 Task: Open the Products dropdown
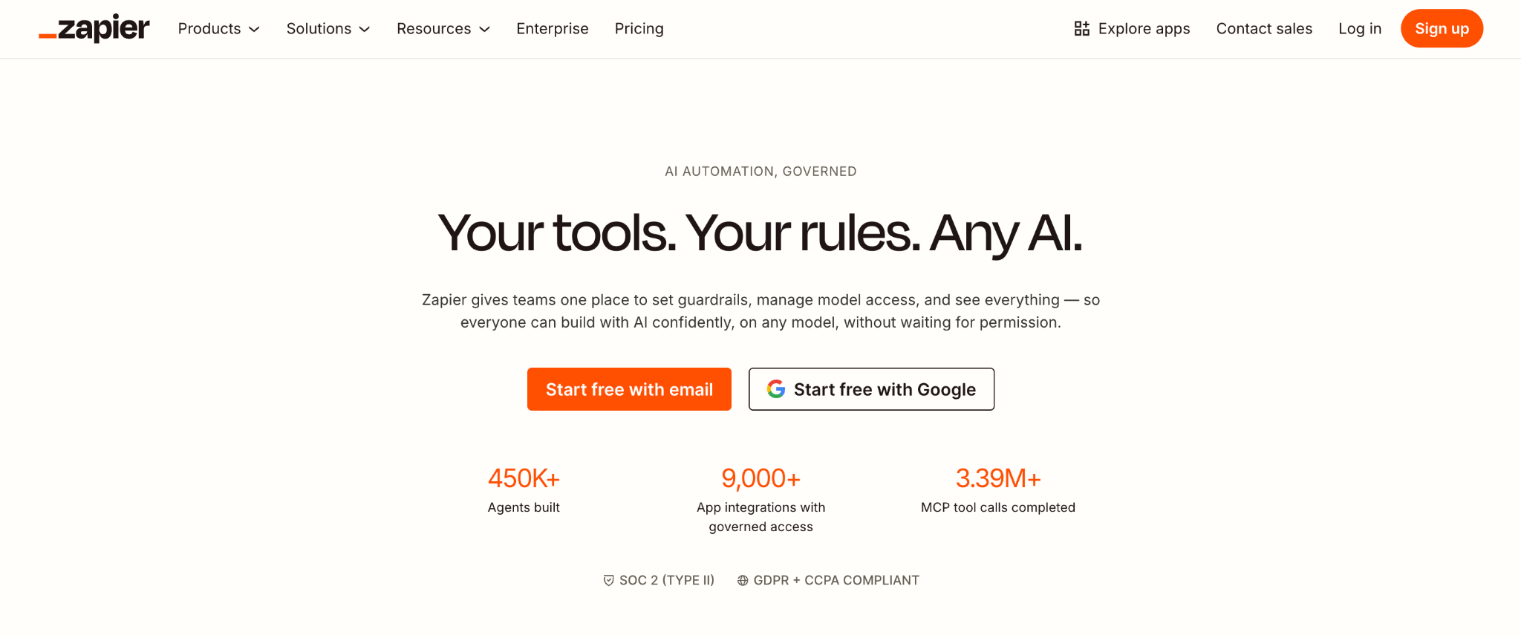coord(218,28)
